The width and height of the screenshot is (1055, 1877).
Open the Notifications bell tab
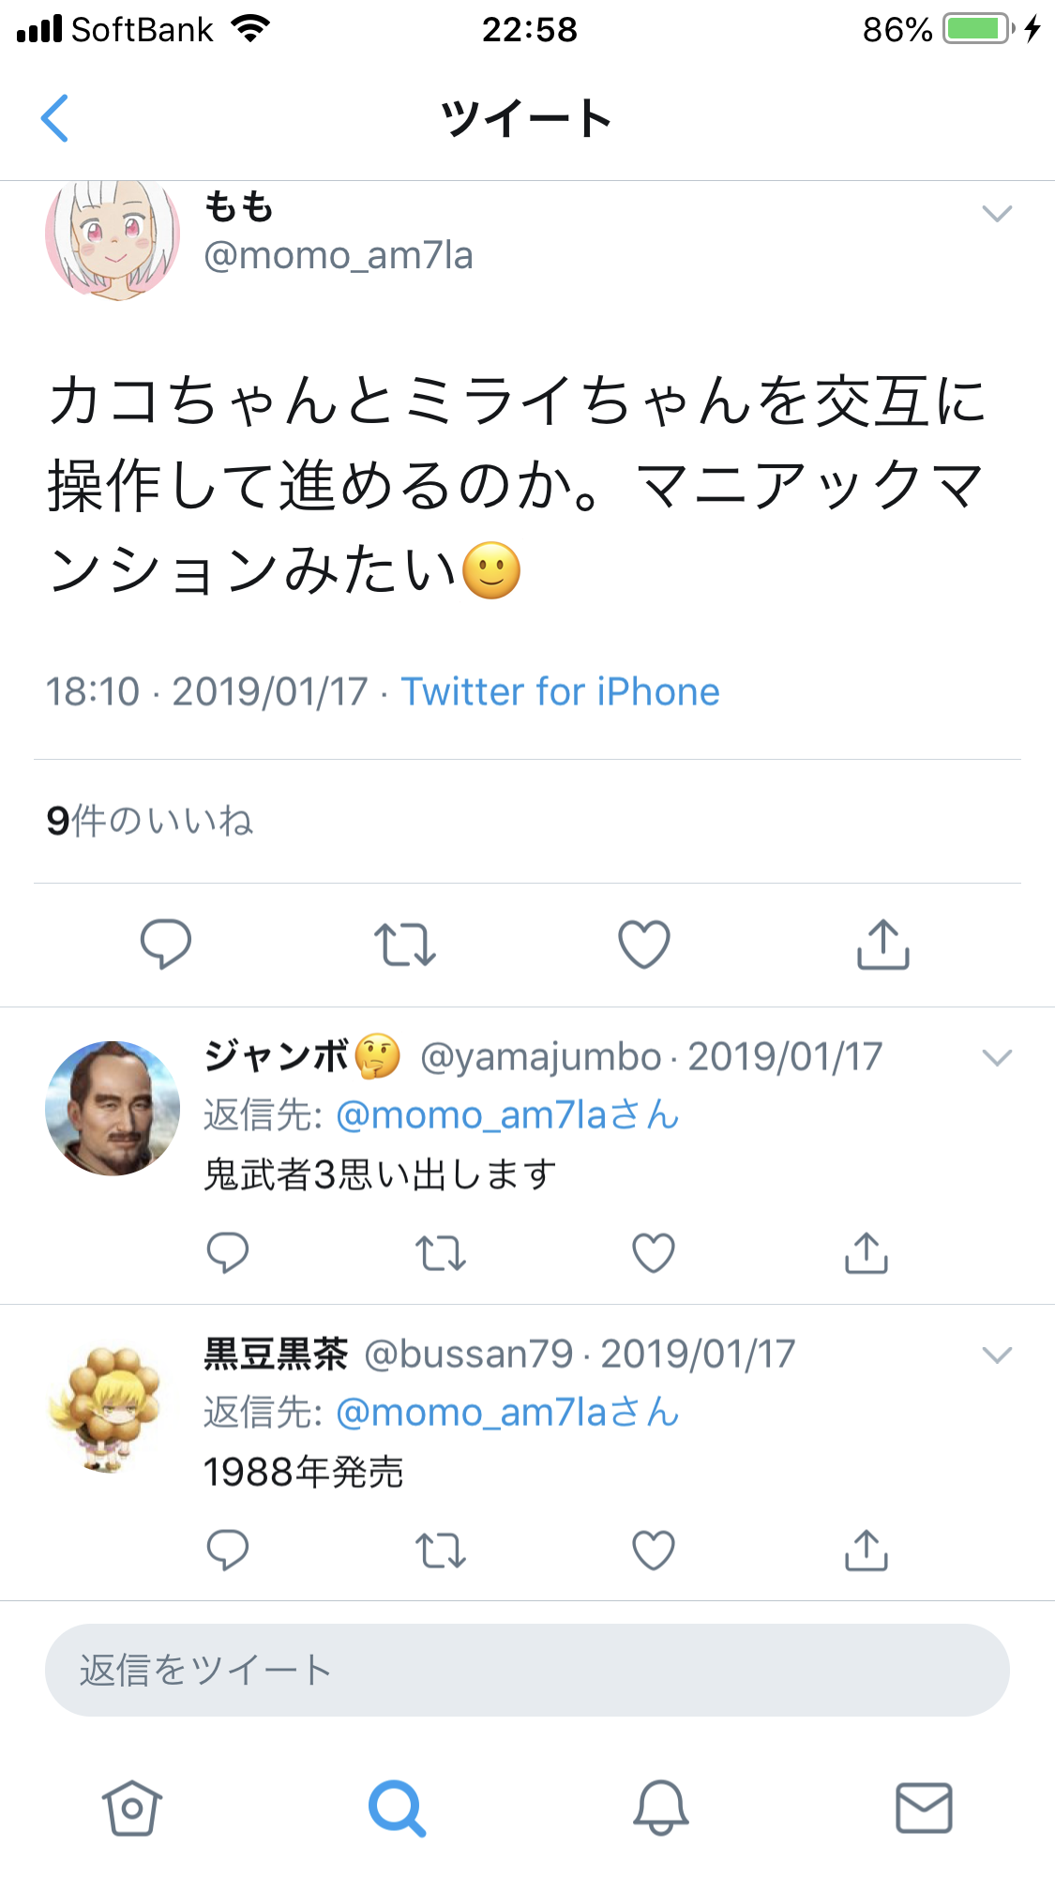[x=661, y=1808]
